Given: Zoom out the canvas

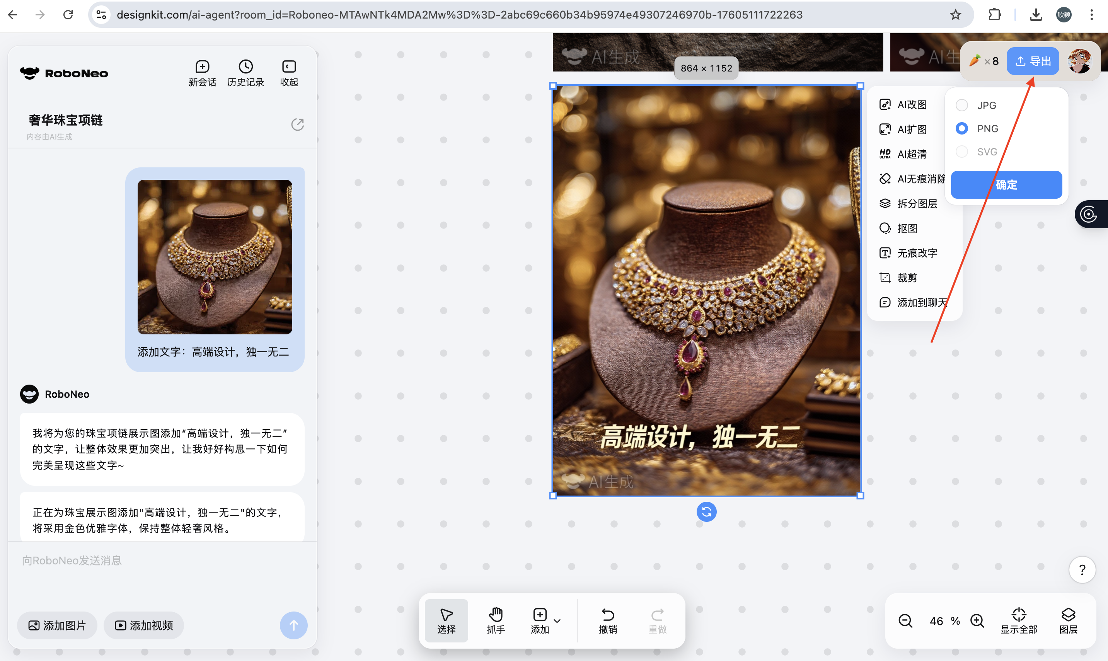Looking at the screenshot, I should pos(905,620).
